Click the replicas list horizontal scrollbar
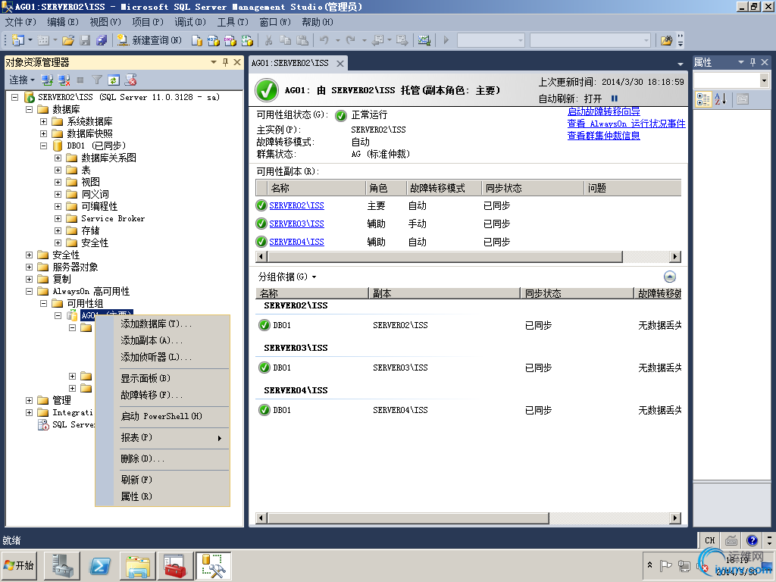 pos(445,256)
